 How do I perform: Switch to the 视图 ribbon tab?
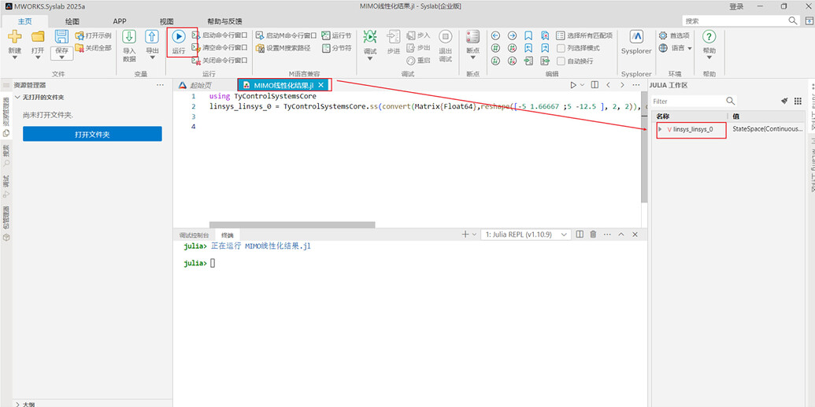[166, 21]
